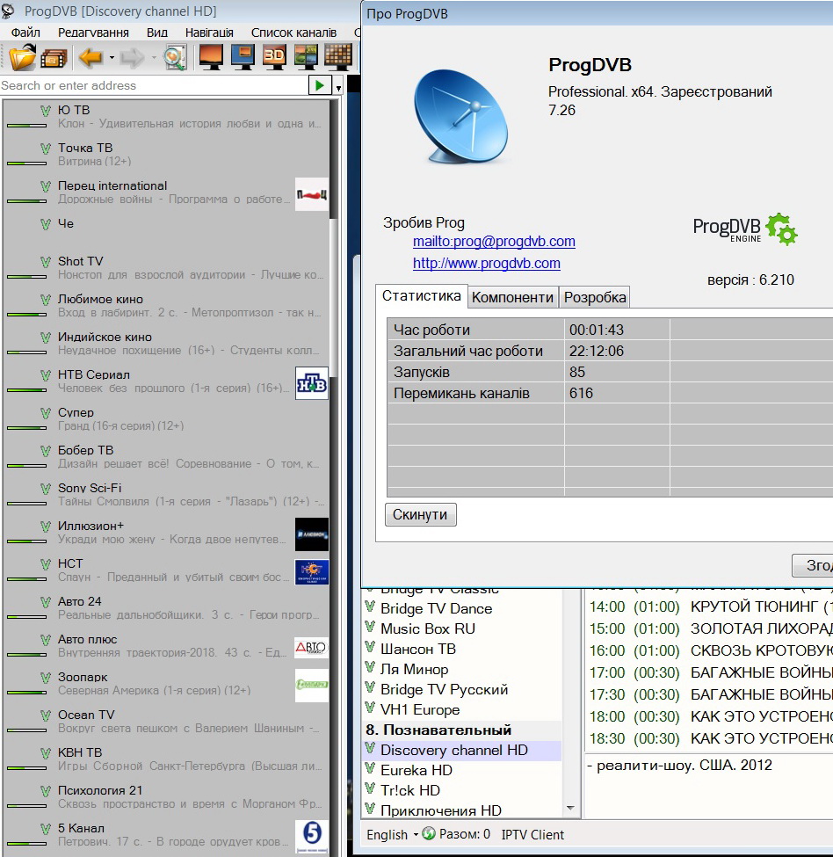The width and height of the screenshot is (833, 857).
Task: Open the Навігація menu
Action: click(x=209, y=33)
